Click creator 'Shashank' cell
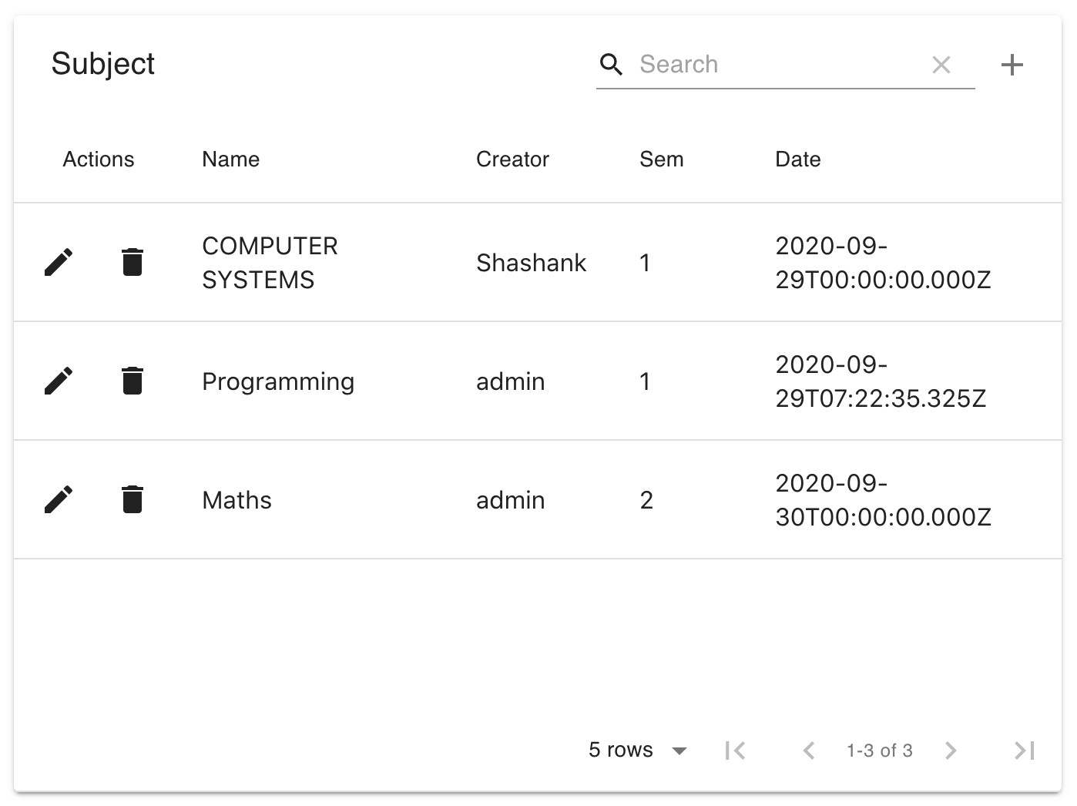 click(532, 263)
